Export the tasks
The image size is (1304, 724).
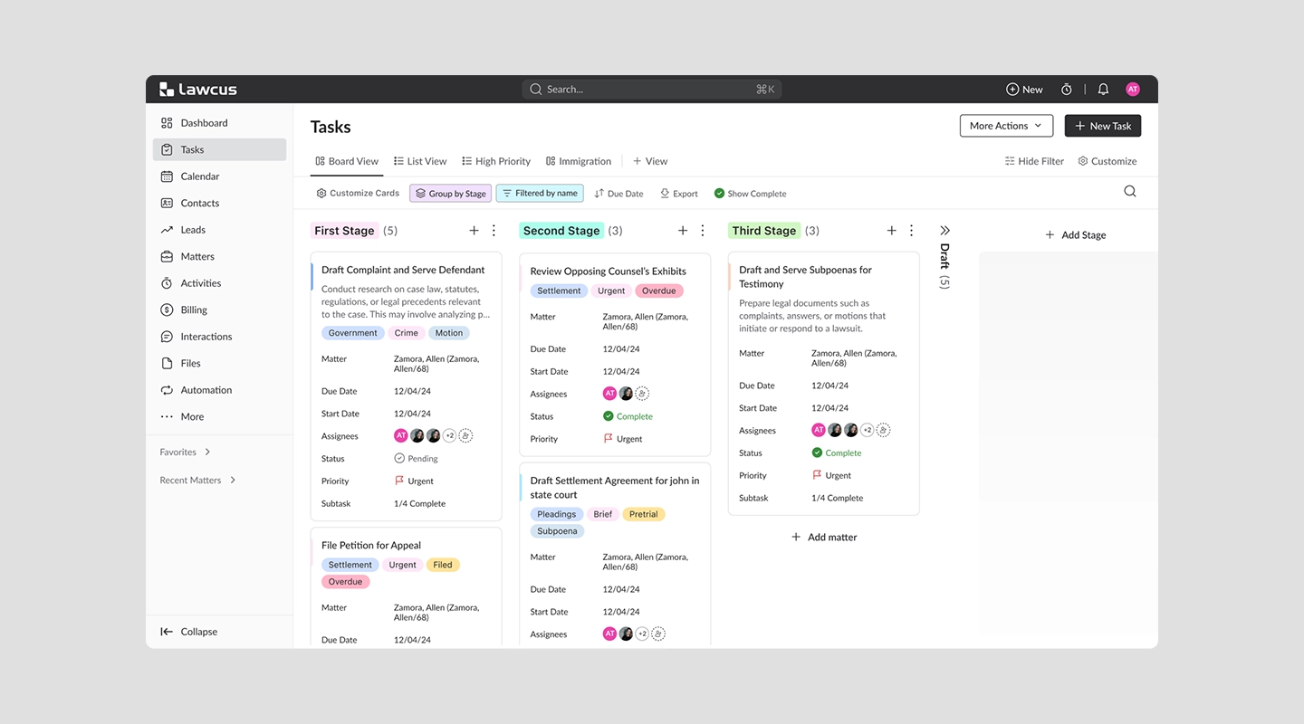tap(679, 194)
